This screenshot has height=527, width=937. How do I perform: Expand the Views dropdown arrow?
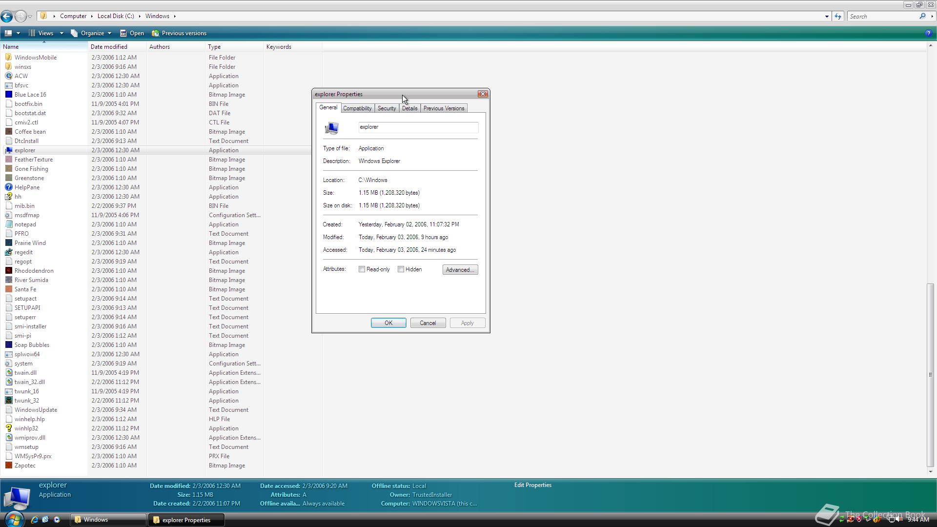pos(61,33)
